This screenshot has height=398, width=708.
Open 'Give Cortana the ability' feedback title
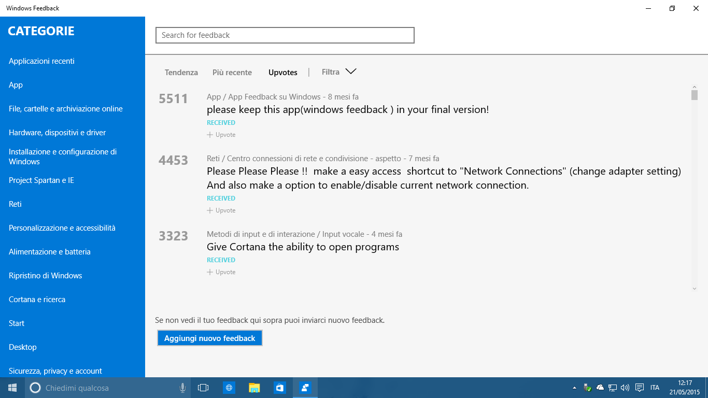coord(303,247)
